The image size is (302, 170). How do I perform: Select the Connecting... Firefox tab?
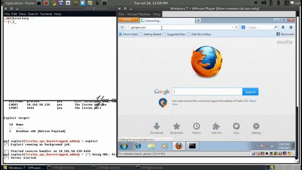(167, 21)
